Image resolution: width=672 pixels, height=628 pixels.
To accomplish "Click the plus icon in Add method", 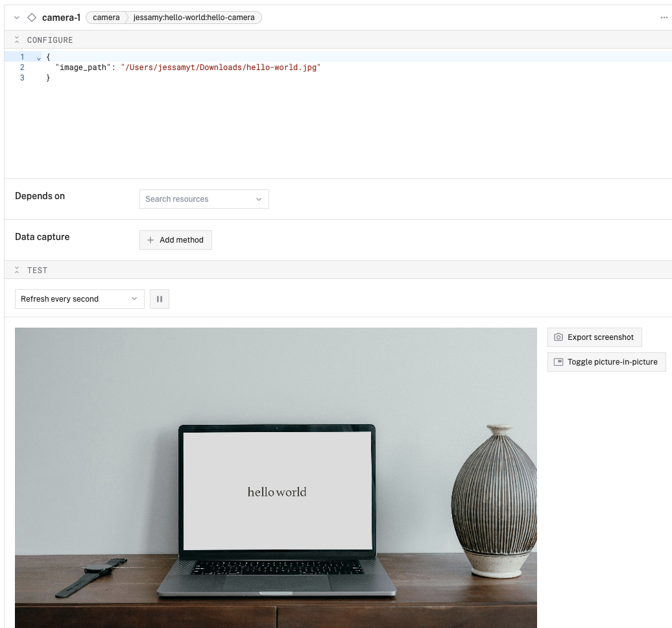I will [150, 240].
